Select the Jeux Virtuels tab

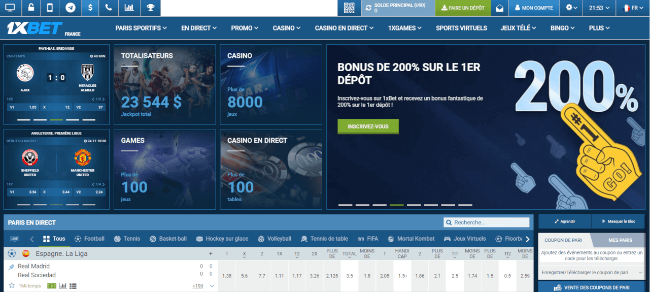(465, 239)
